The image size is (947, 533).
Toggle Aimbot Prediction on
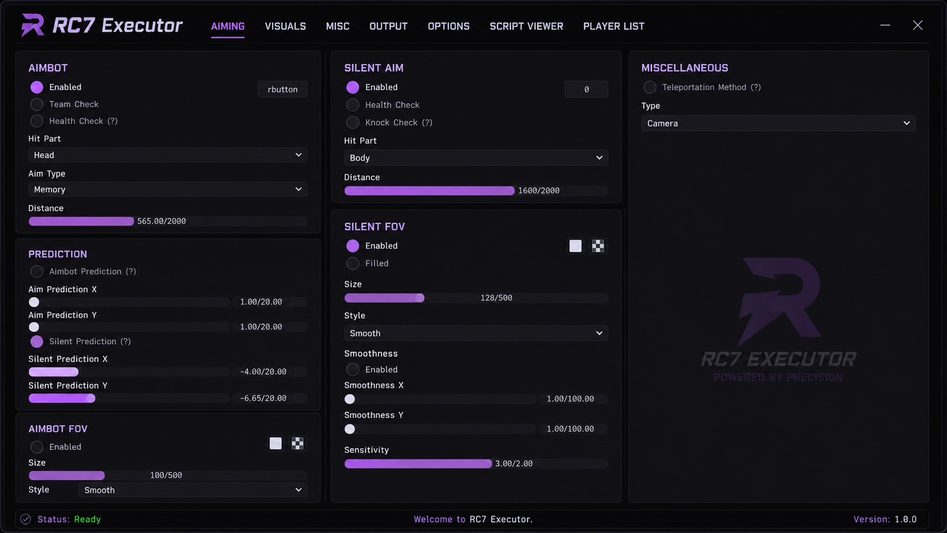click(x=37, y=272)
